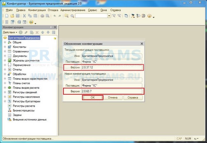Click the search magnifier icon in the toolbar
207x143 pixels.
[x=72, y=16]
